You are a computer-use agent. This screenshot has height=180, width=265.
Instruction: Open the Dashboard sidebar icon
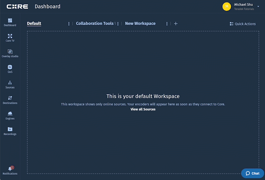coord(10,22)
